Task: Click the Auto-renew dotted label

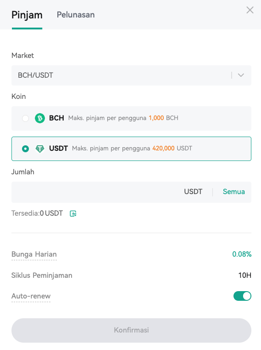Action: tap(31, 296)
